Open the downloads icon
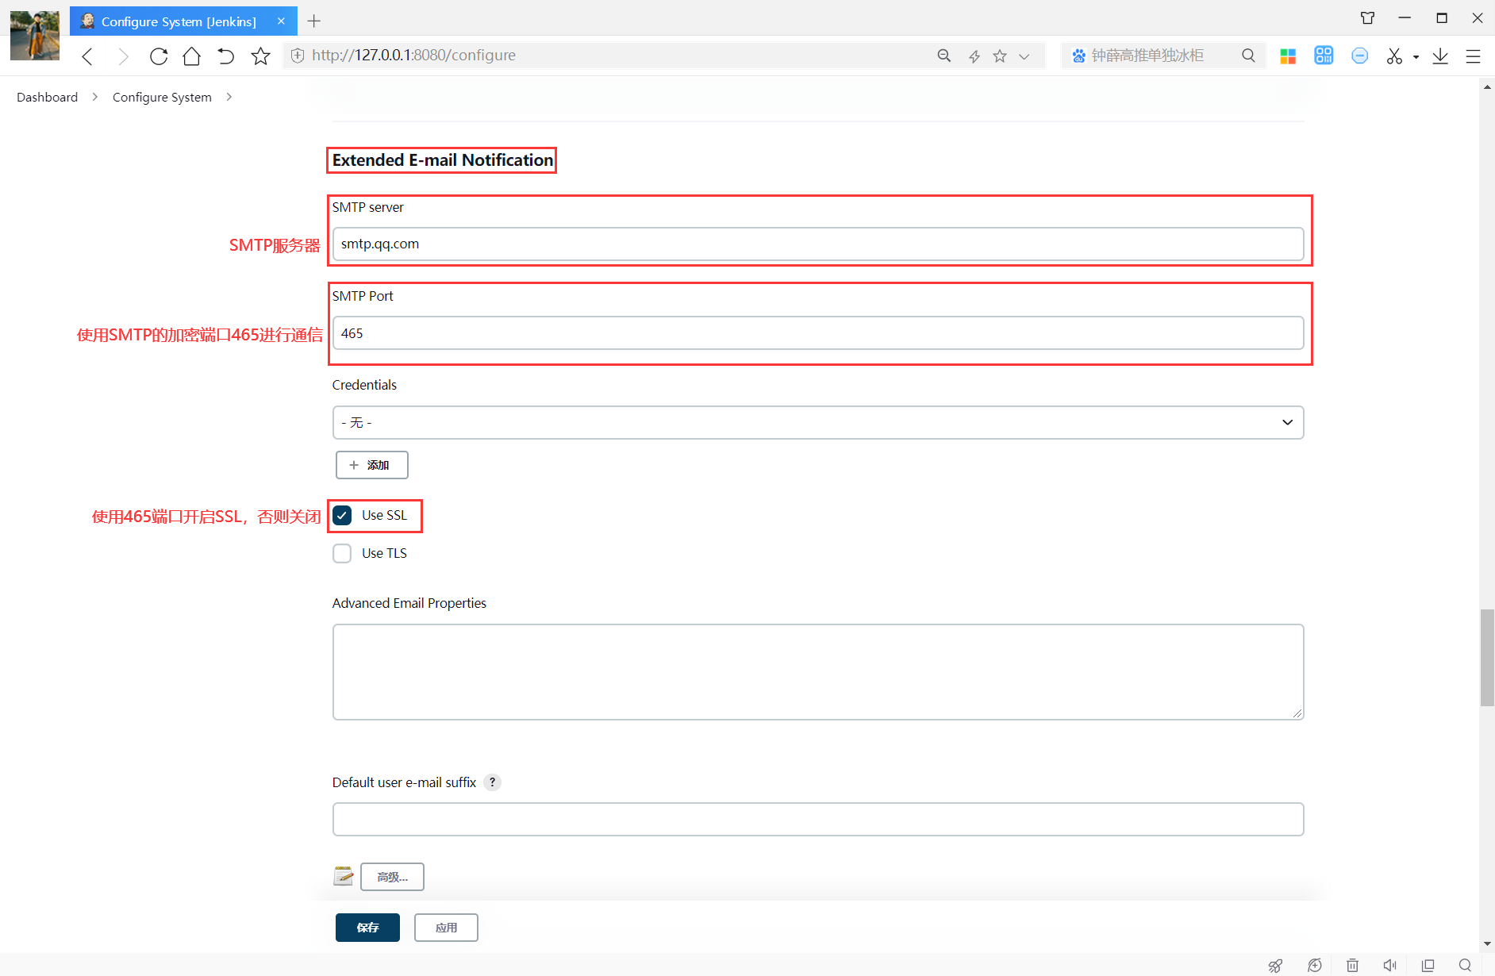The image size is (1495, 976). click(1440, 56)
